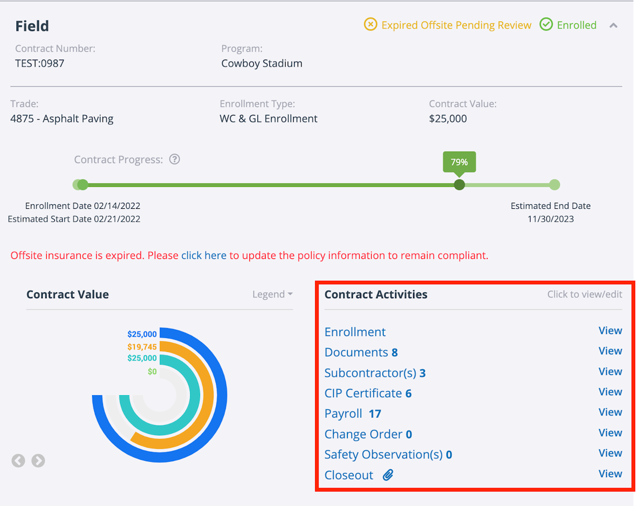Click the Contract Progress help question-mark icon
Viewport: 637px width, 506px height.
(175, 160)
